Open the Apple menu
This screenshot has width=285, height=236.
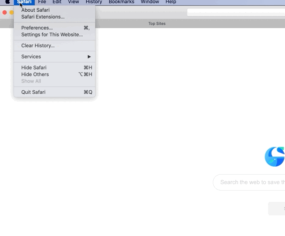click(x=7, y=2)
